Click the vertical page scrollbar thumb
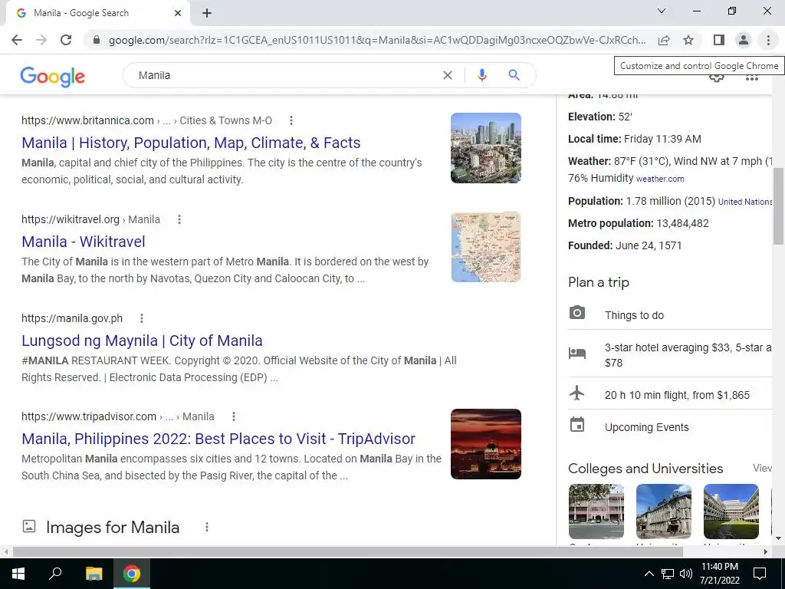 pos(778,206)
